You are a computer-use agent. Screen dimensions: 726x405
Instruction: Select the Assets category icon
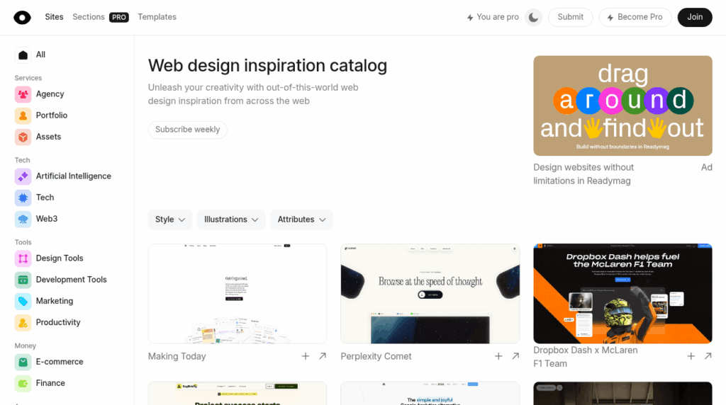(23, 137)
